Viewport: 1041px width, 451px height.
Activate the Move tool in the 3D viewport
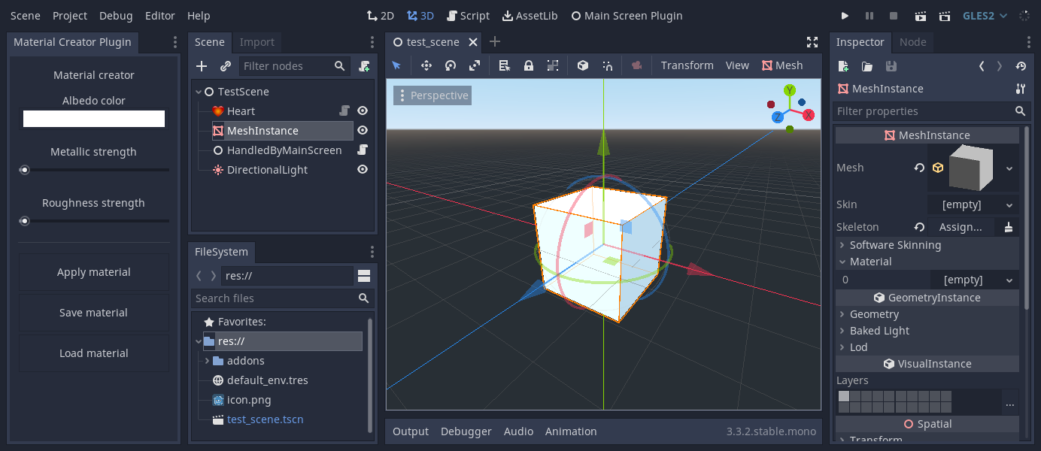coord(426,65)
